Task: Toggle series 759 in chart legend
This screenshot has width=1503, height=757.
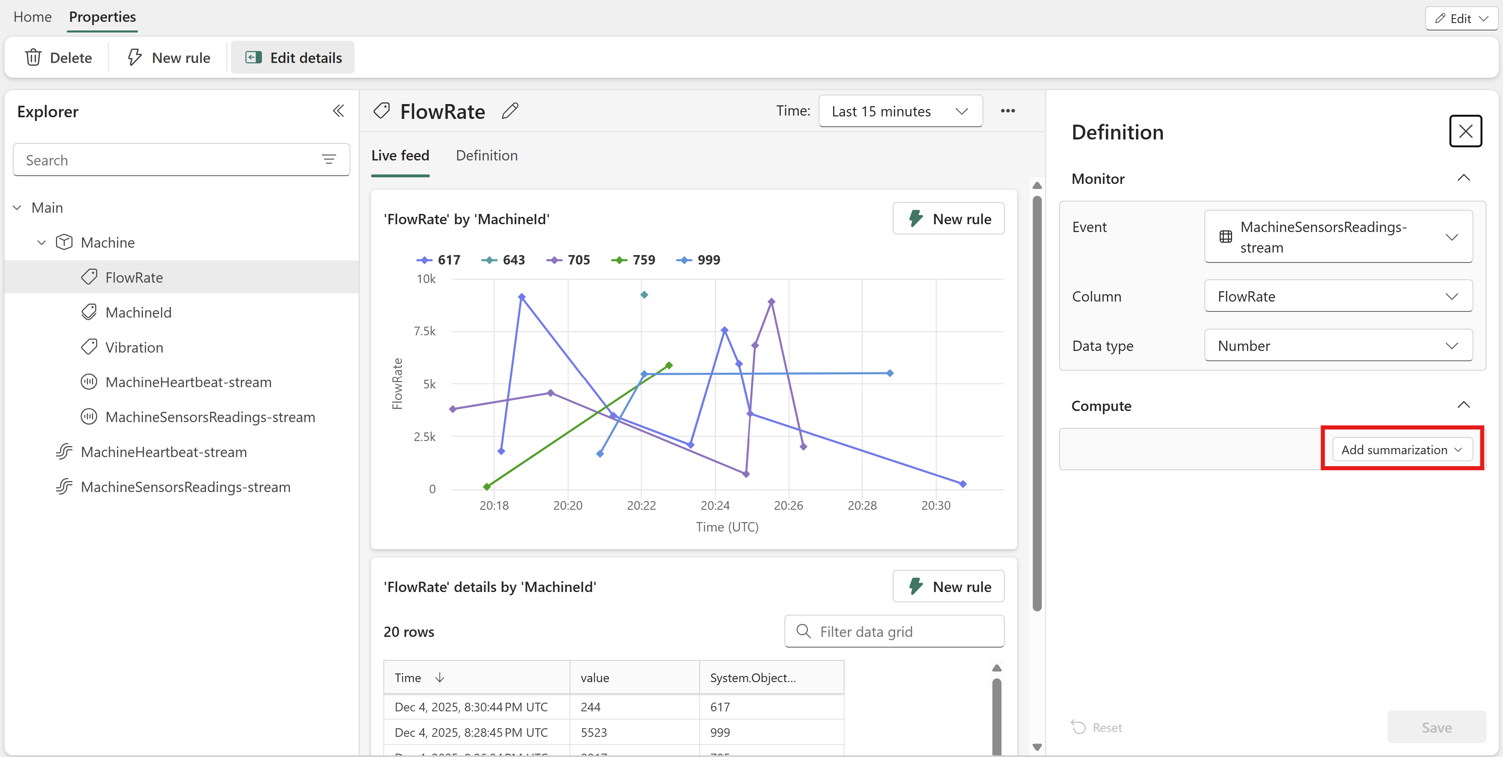Action: pos(633,260)
